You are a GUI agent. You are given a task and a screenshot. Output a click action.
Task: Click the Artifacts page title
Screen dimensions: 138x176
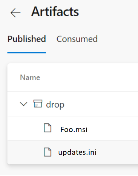click(55, 12)
